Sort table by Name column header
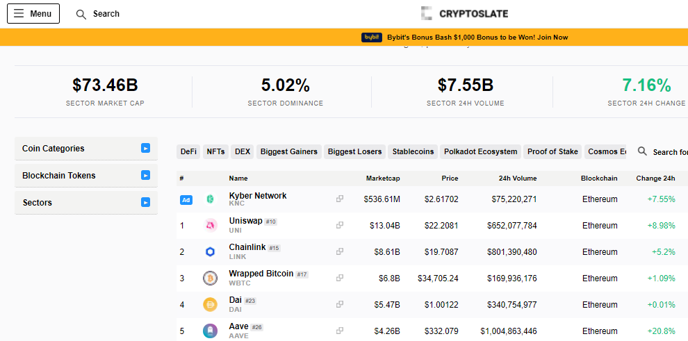 238,178
